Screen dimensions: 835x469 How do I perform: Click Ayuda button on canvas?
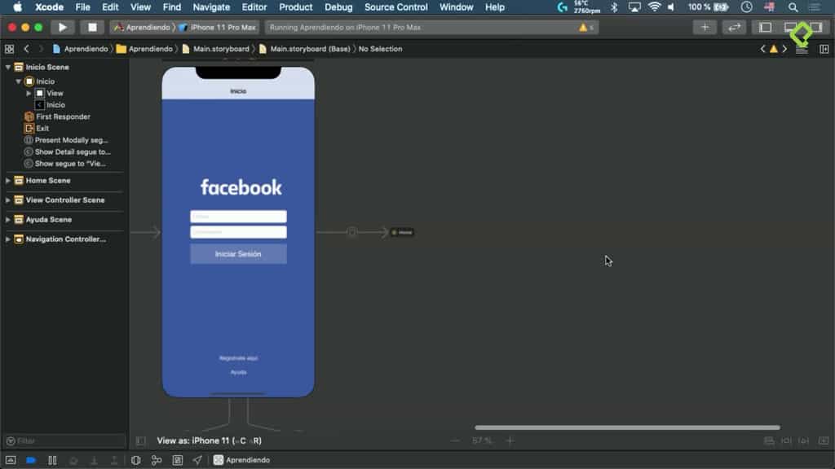tap(238, 372)
